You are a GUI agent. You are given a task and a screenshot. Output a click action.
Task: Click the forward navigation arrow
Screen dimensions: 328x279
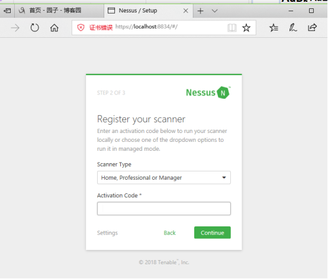pyautogui.click(x=15, y=28)
